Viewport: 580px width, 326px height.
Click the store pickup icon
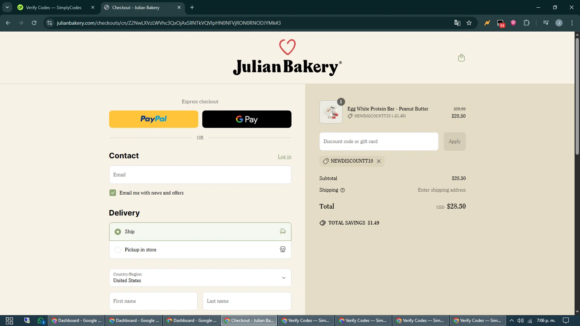(283, 250)
